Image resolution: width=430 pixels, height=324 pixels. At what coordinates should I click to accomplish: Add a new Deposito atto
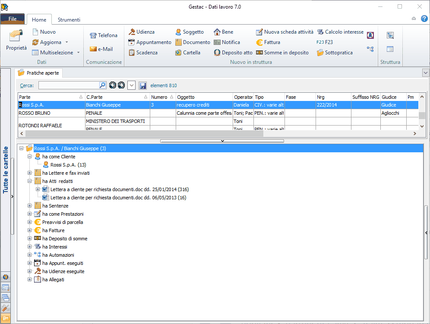233,52
